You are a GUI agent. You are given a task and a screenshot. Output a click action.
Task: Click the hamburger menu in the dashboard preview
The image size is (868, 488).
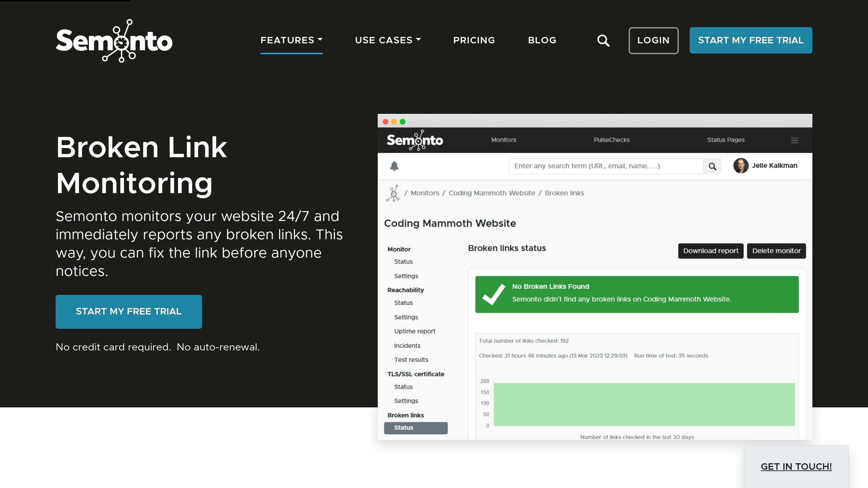[x=795, y=140]
